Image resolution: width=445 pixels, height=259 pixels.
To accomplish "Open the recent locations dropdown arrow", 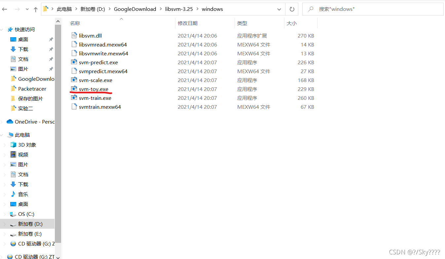I will (27, 10).
